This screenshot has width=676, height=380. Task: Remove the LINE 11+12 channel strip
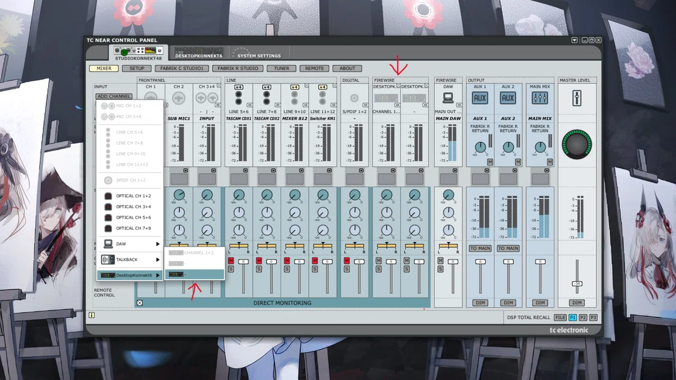(x=335, y=86)
